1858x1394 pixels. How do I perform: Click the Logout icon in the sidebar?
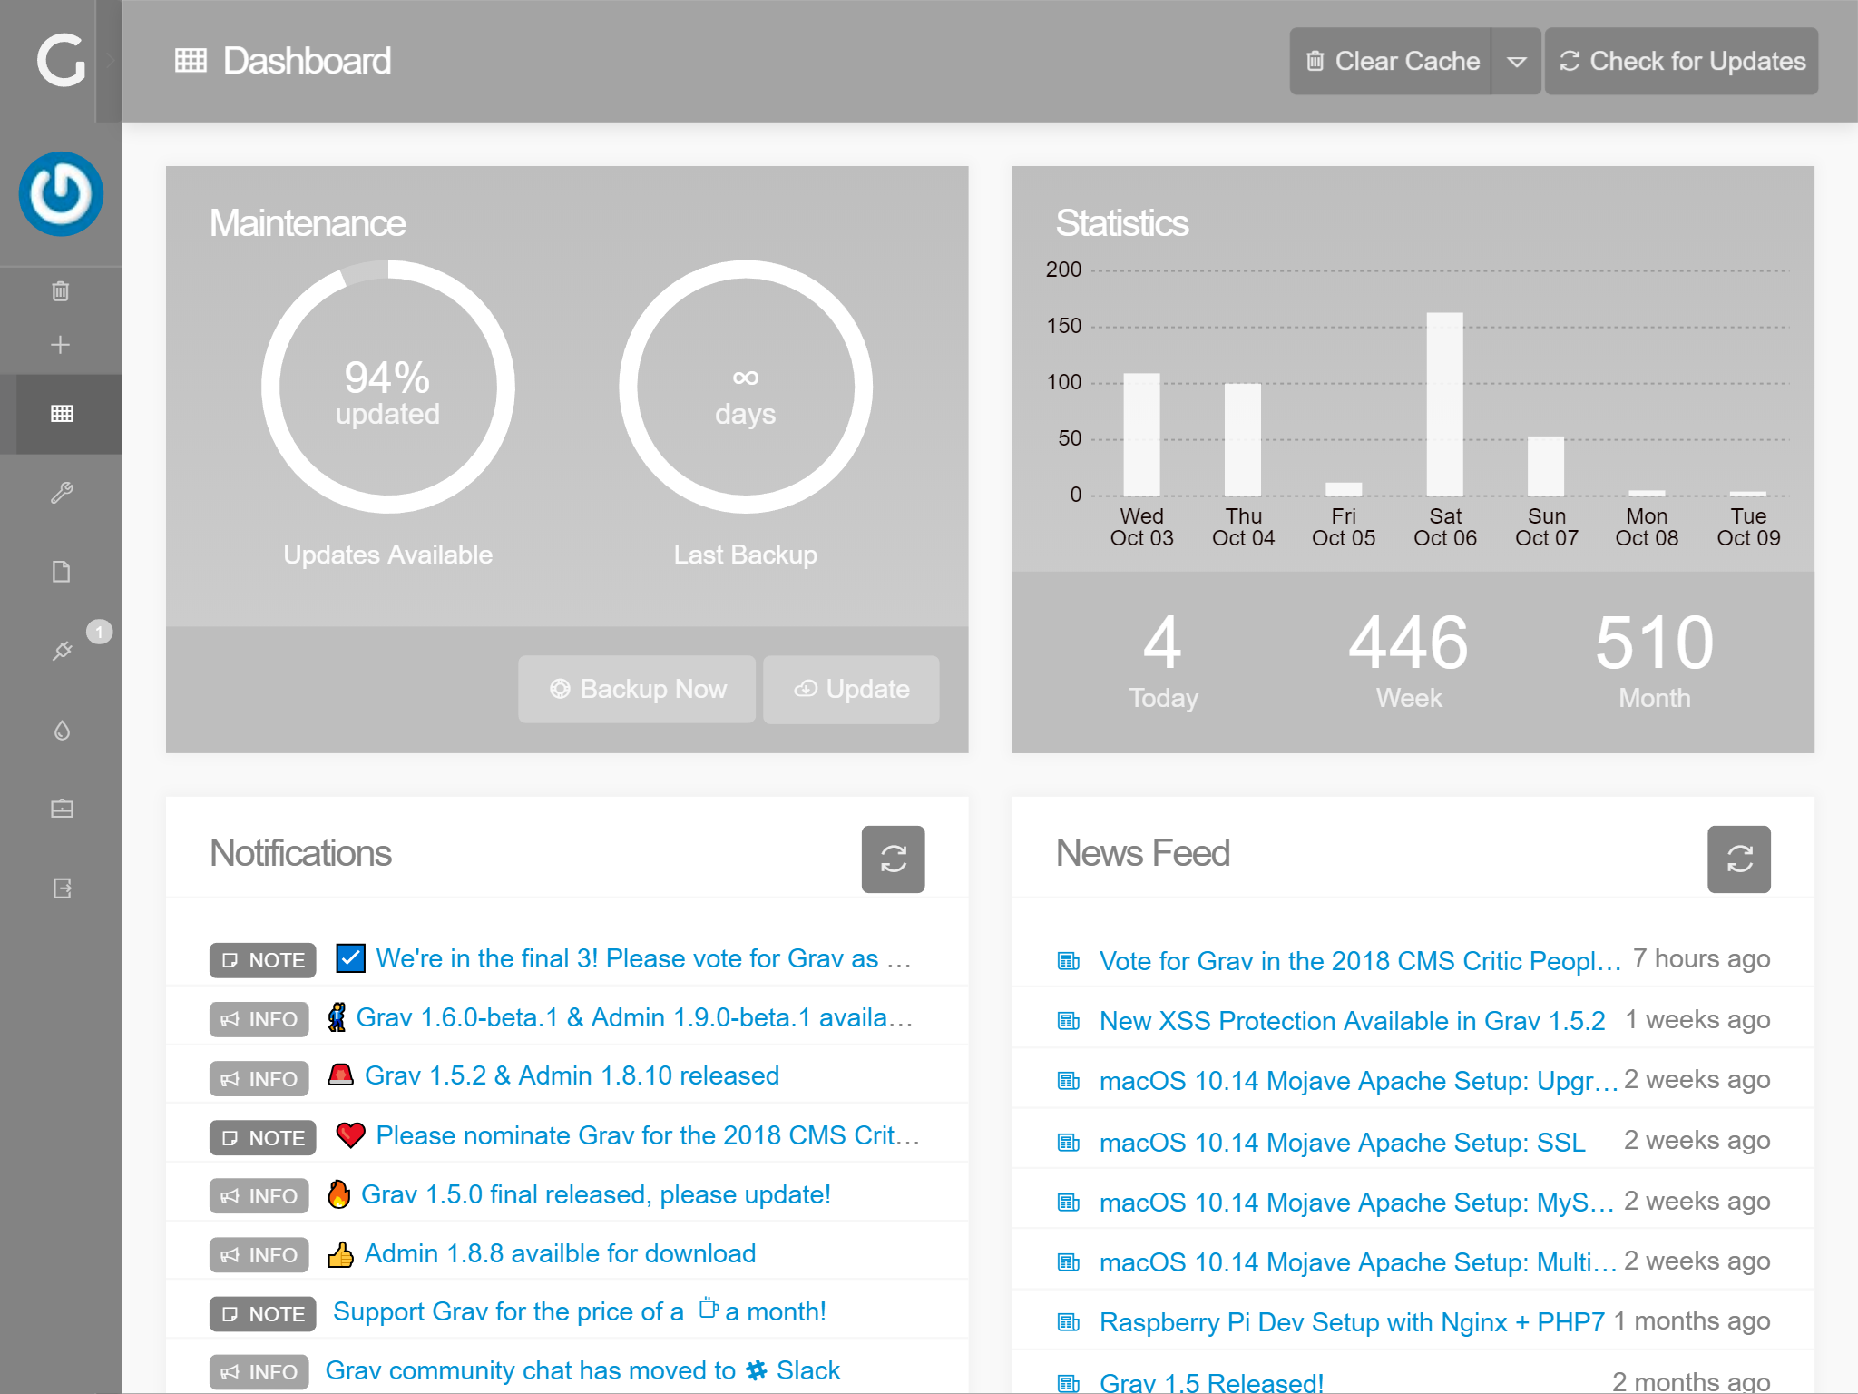(61, 888)
